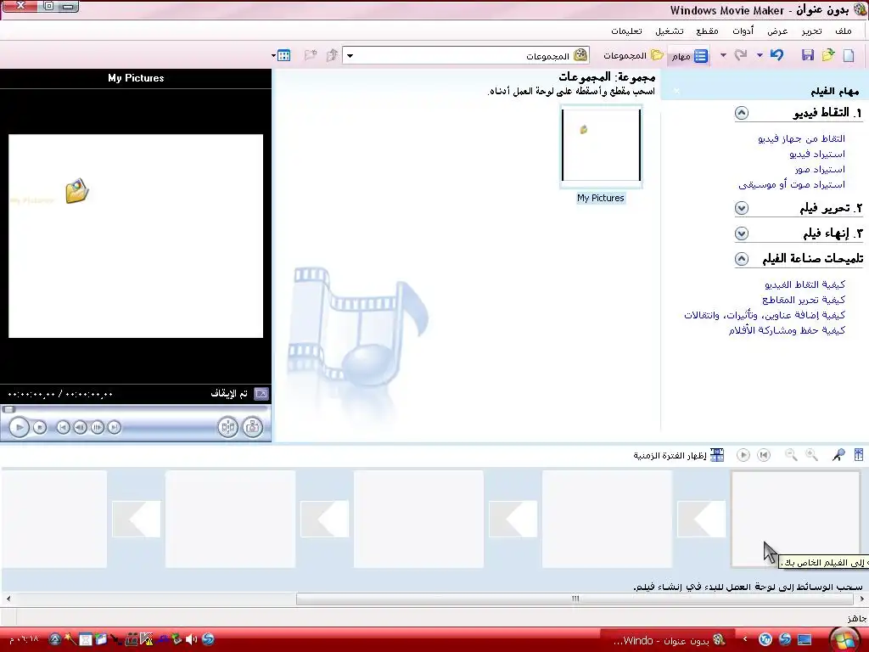Open the مقطع menu
Viewport: 869px width, 652px height.
point(707,31)
